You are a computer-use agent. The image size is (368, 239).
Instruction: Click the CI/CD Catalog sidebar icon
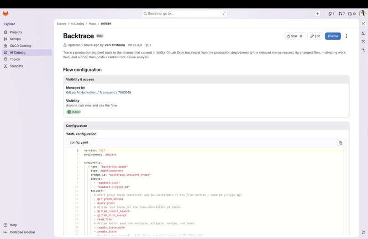point(5,46)
